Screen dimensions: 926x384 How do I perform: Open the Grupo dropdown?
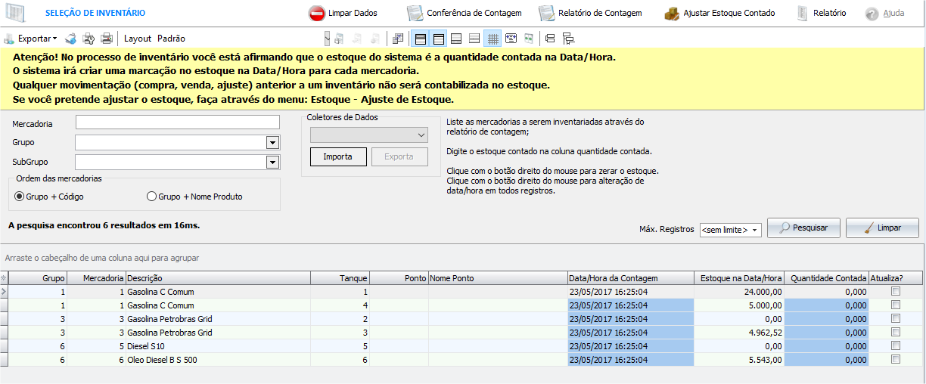click(x=272, y=142)
